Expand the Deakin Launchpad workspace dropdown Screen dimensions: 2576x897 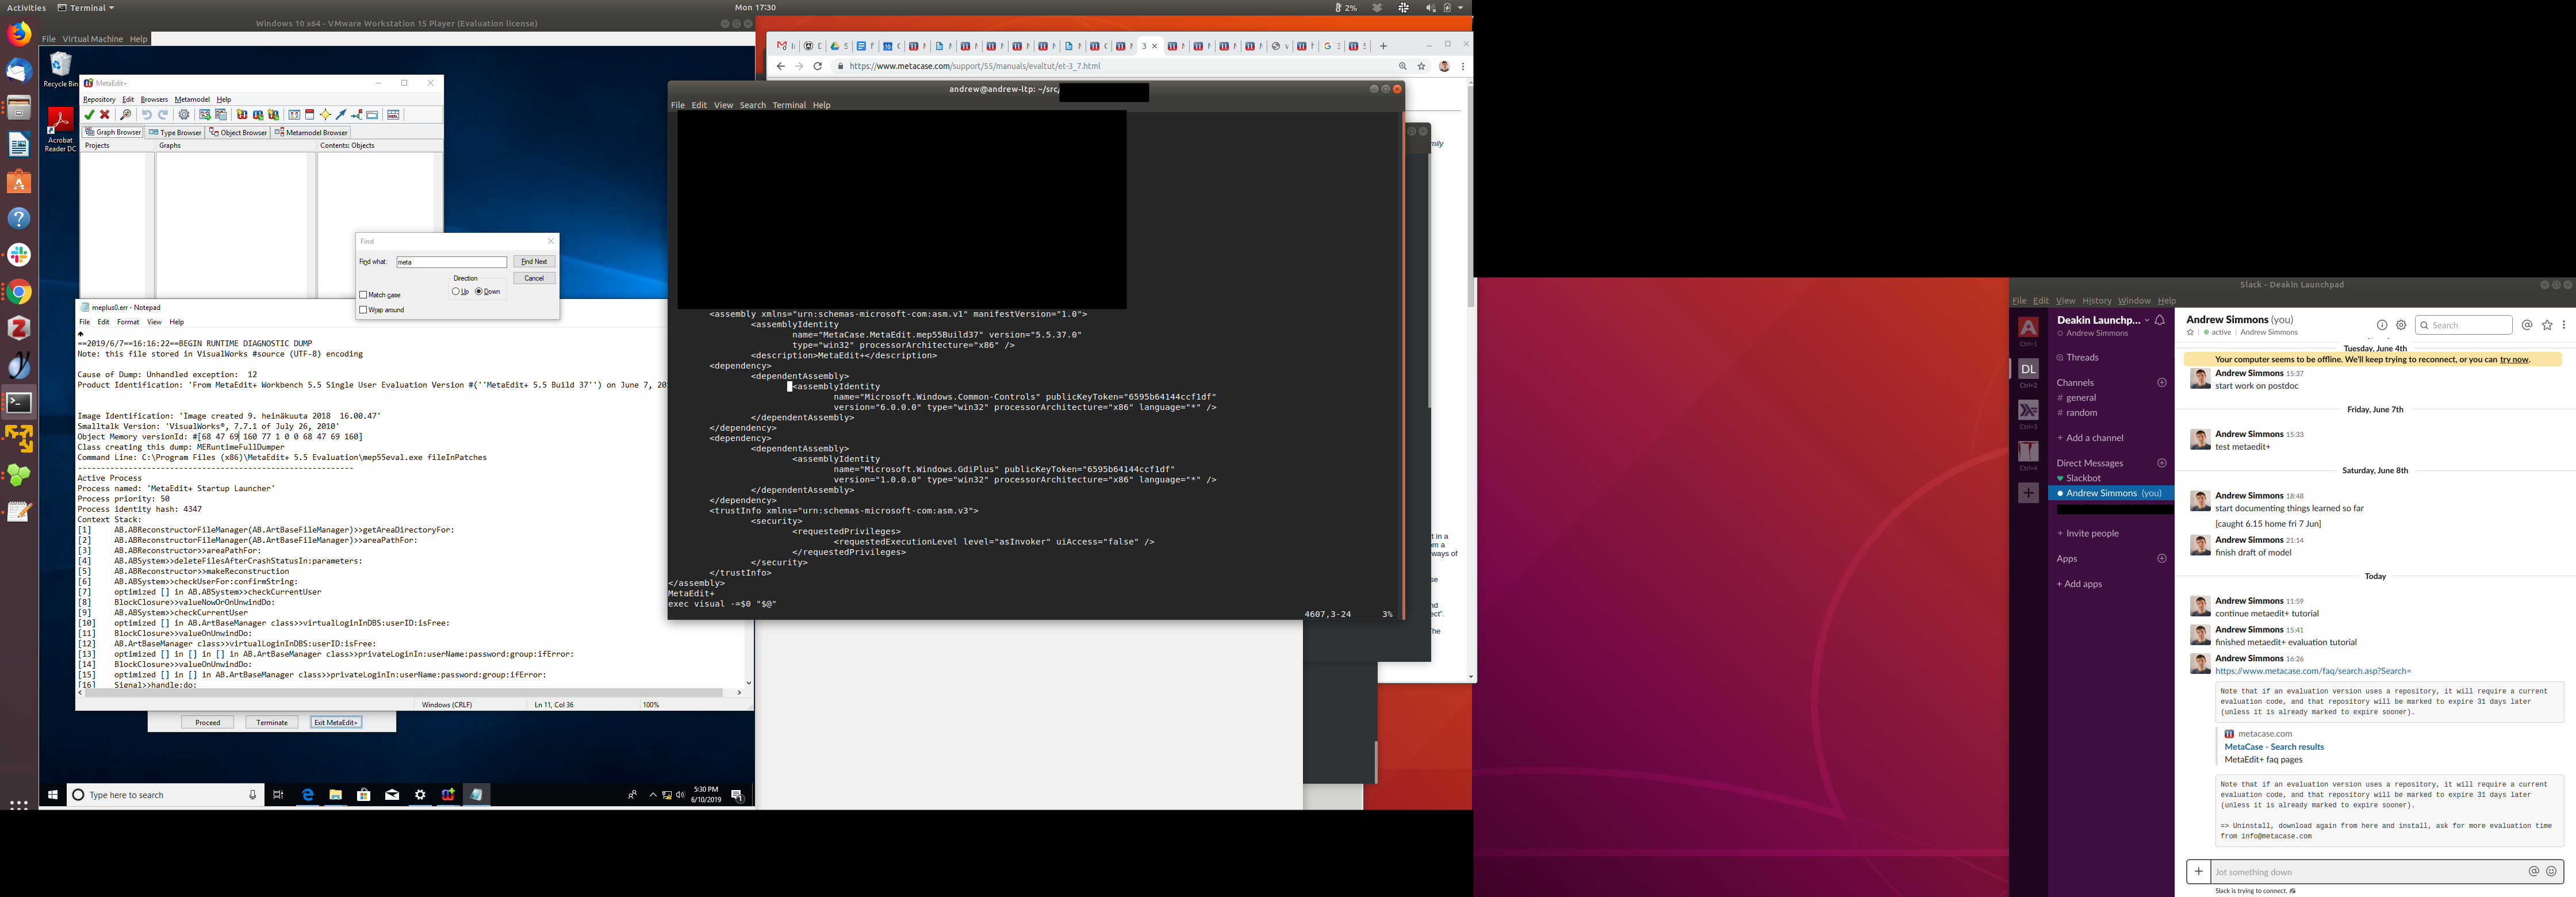2146,320
